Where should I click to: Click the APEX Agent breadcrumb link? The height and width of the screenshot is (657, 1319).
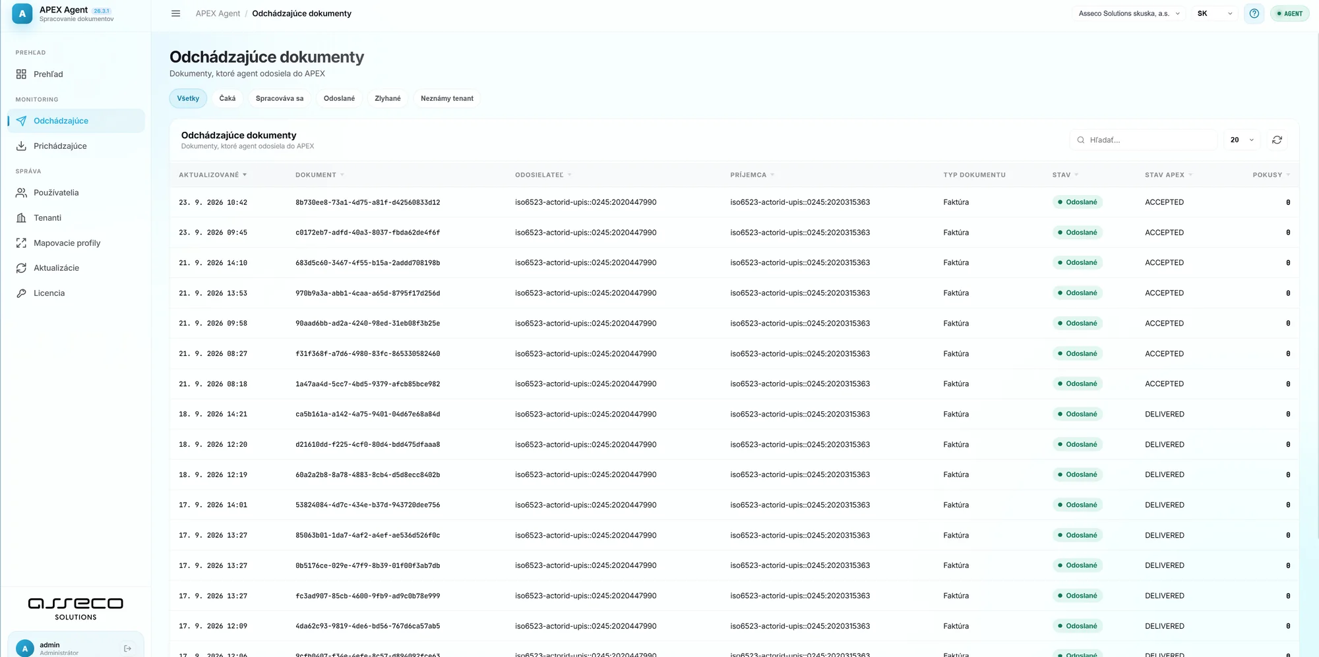[218, 13]
